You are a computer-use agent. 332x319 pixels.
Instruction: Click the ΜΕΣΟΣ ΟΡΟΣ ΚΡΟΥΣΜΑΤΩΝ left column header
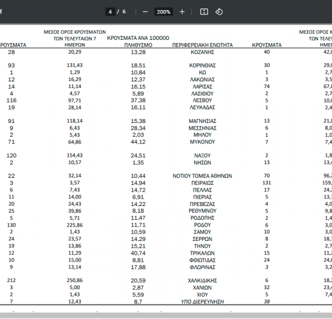pyautogui.click(x=75, y=38)
